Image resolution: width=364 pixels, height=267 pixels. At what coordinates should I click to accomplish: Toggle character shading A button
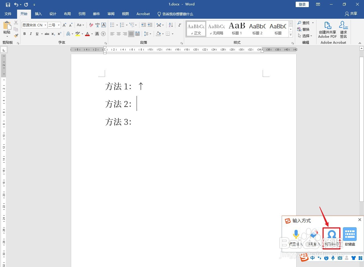tap(97, 34)
